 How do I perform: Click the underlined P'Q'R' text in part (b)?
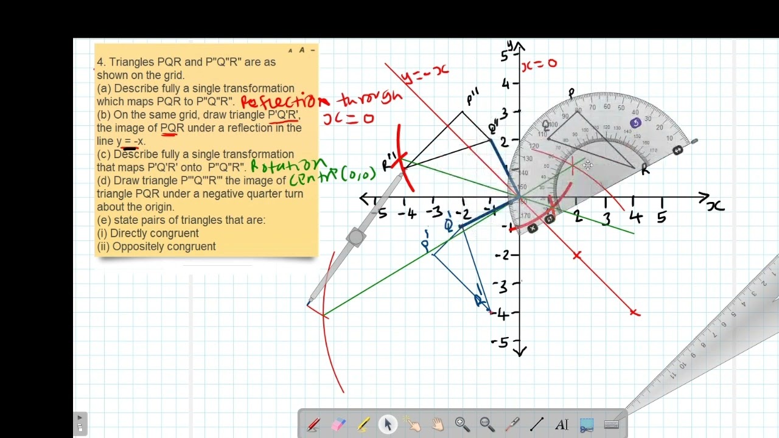point(284,114)
